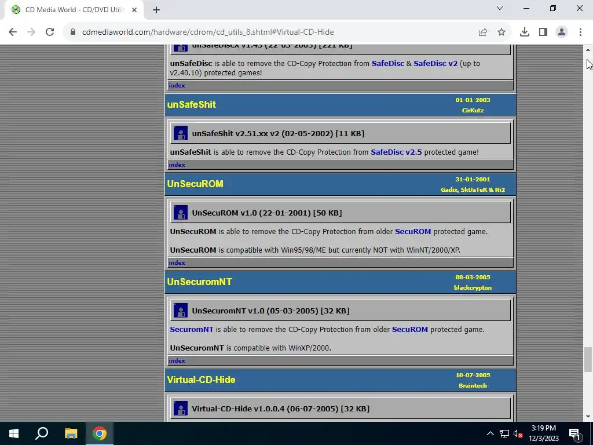Click unSafeShit v2.51.xx v2 download title
593x445 pixels.
(x=278, y=134)
